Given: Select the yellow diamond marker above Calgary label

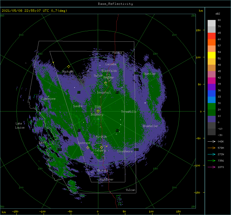Looking at the screenshot, I should click(x=101, y=147).
